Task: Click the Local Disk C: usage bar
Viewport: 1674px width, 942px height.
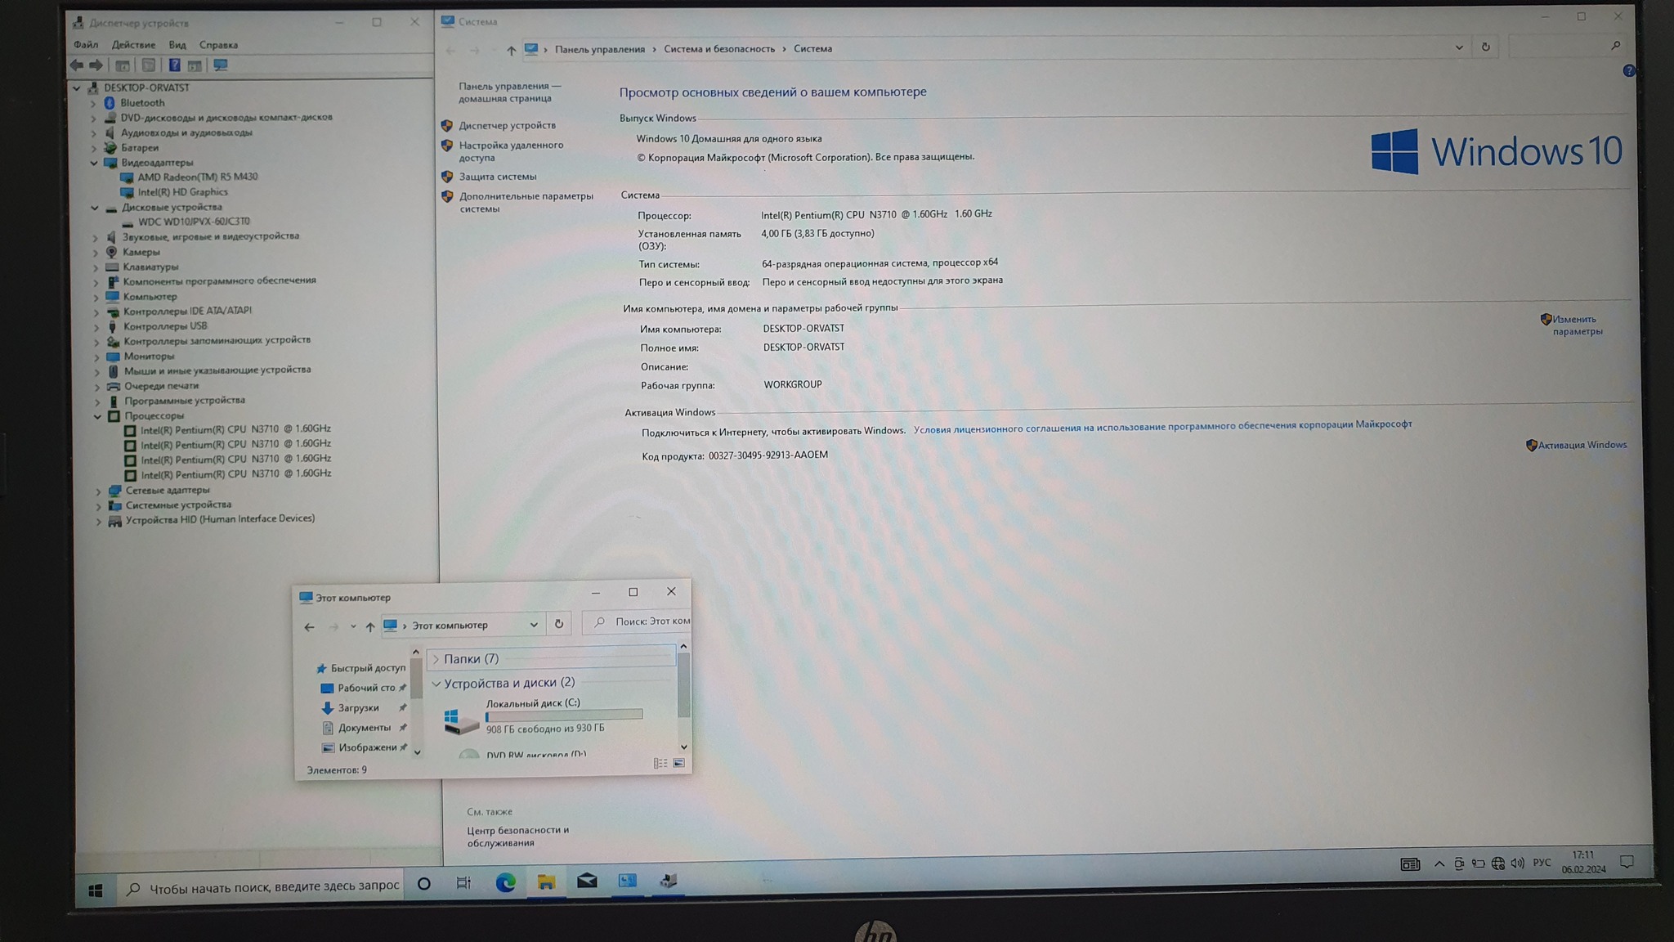Action: pyautogui.click(x=564, y=715)
